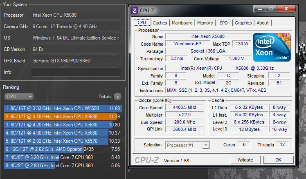This screenshot has height=179, width=306.
Task: Select ranking row Core i7 CPU 960
Action: pyautogui.click(x=63, y=157)
